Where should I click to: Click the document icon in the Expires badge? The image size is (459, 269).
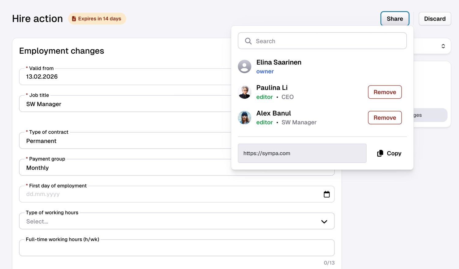pos(74,18)
